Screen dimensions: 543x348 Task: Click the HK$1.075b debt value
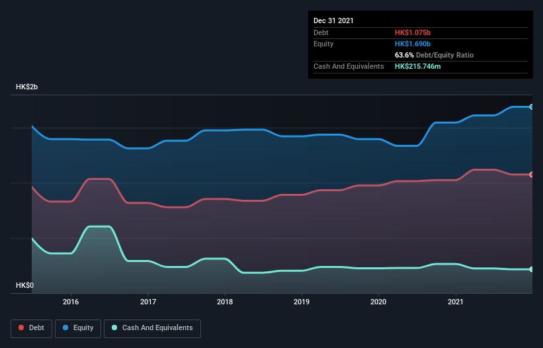(413, 32)
